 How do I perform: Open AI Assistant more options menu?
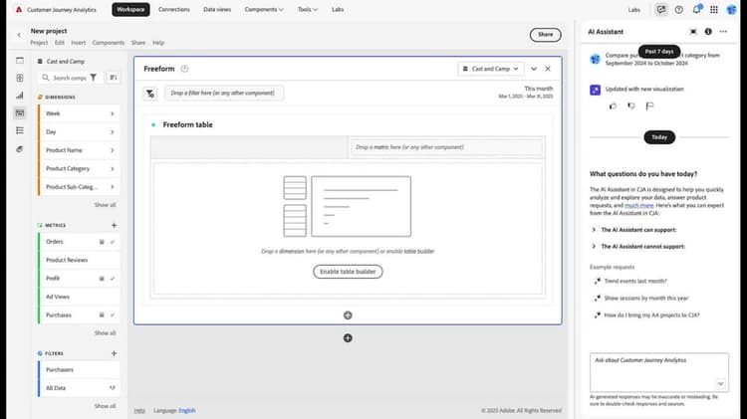pos(723,32)
